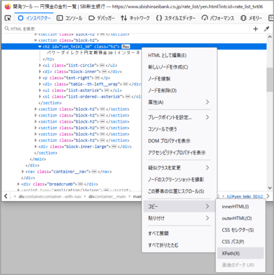Viewport: 274px width, 275px height.
Task: Expand the div breadcrumb node
Action: 18,184
